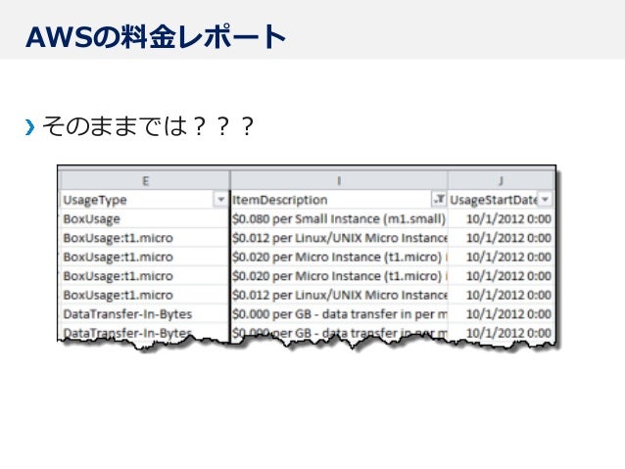The height and width of the screenshot is (469, 625).
Task: Select the plain BoxUsage cell
Action: 145,218
